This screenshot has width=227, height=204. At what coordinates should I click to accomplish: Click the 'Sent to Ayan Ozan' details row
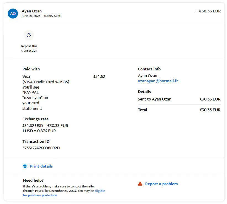click(x=154, y=99)
